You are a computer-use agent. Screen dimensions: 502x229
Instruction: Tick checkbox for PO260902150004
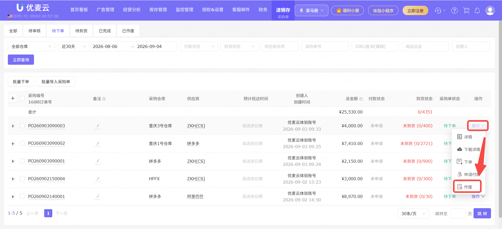pyautogui.click(x=22, y=179)
